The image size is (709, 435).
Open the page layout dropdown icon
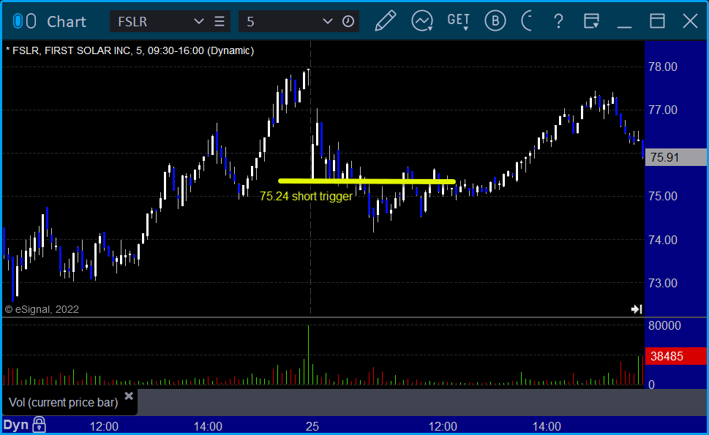pyautogui.click(x=591, y=20)
